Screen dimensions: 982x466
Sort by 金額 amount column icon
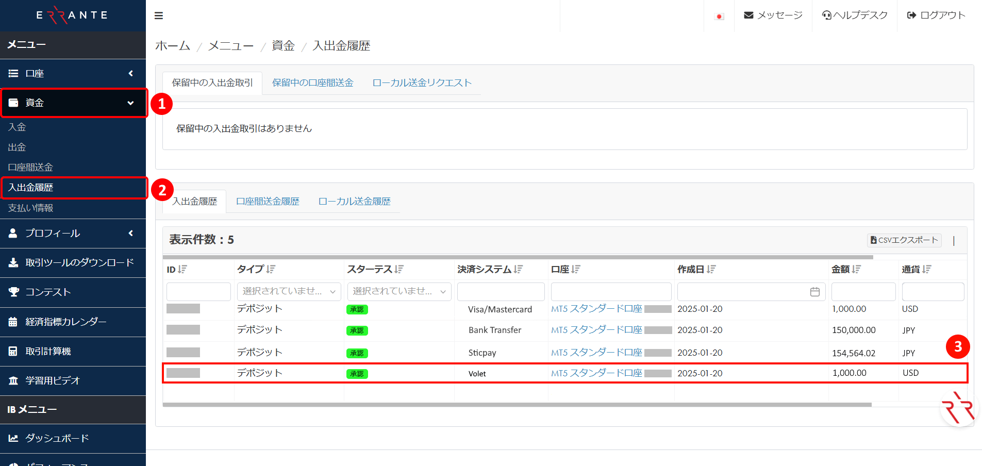(x=856, y=269)
